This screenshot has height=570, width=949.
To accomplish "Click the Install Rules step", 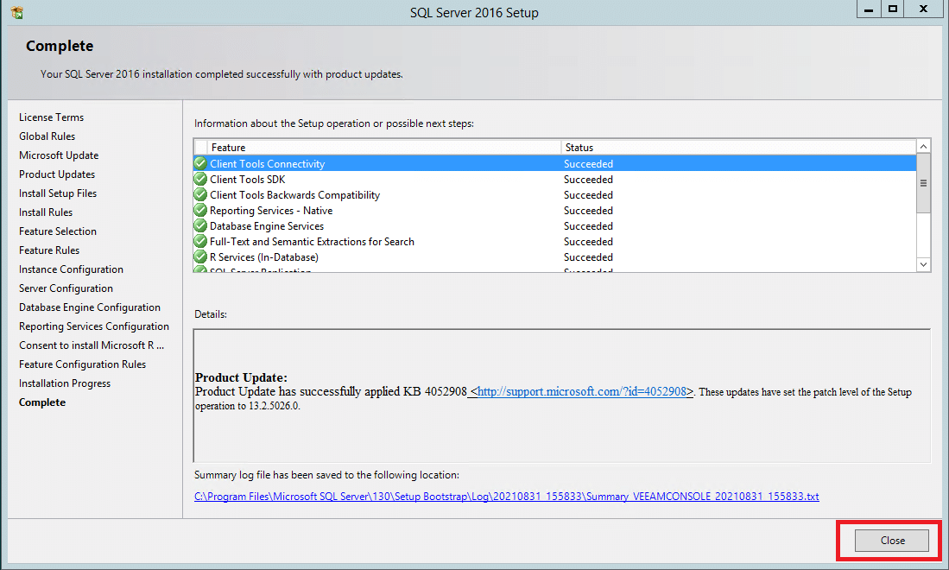I will click(46, 212).
